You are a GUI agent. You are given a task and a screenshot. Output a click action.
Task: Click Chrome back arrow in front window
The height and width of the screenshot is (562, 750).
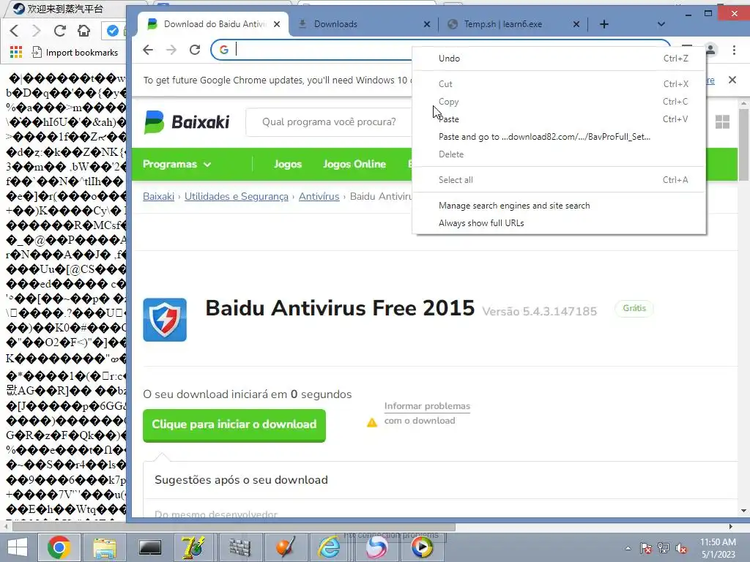tap(148, 50)
